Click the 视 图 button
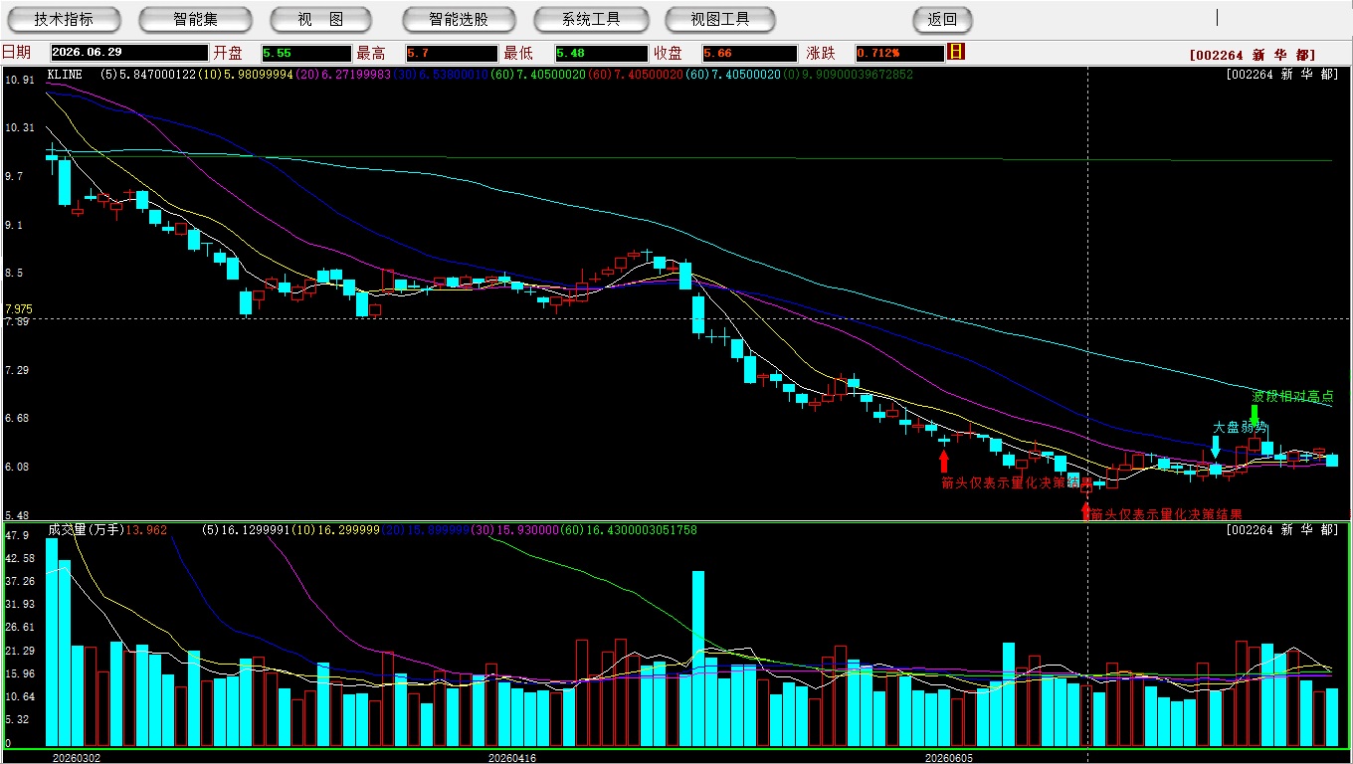1353x764 pixels. pos(320,19)
